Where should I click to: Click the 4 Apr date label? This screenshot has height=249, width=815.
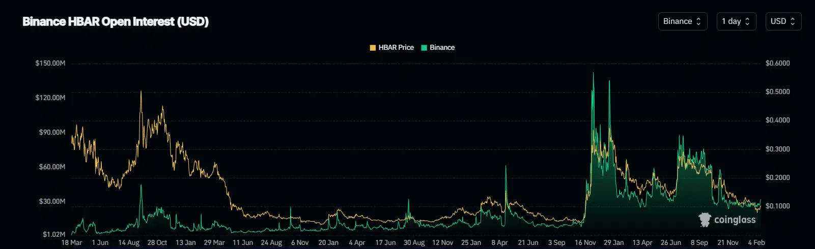[x=357, y=242]
